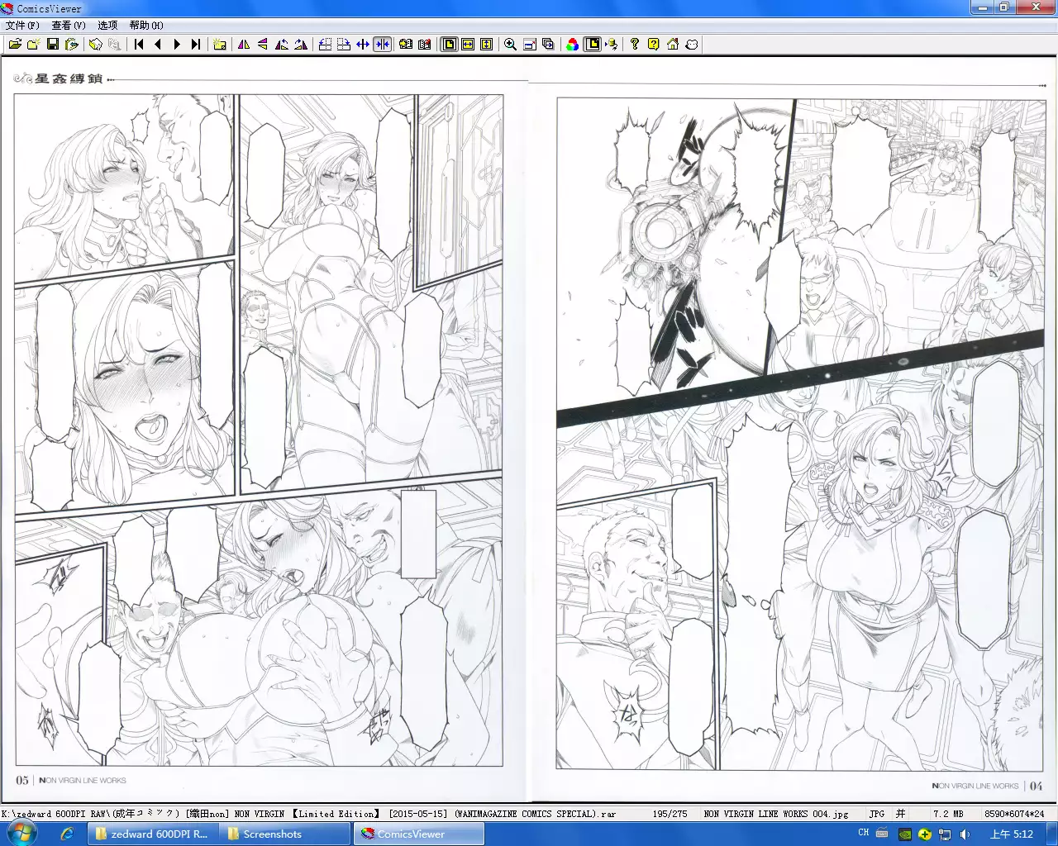
Task: Click the save floppy disk icon
Action: pos(53,45)
